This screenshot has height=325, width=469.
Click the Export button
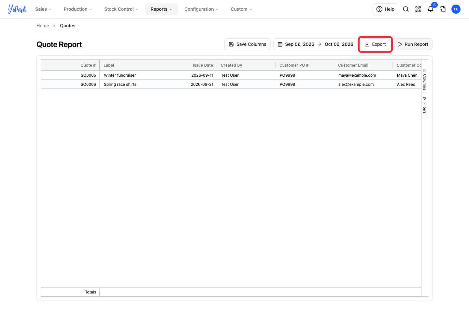point(375,44)
